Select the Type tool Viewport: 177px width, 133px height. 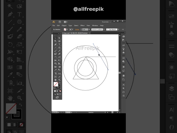[x=59, y=44]
